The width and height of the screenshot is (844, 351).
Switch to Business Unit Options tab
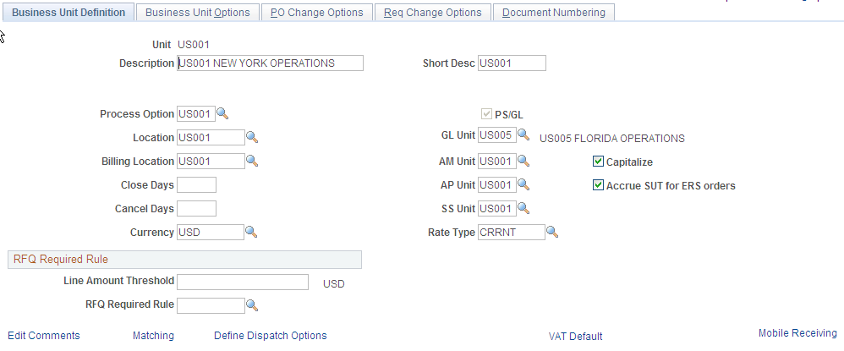click(198, 13)
